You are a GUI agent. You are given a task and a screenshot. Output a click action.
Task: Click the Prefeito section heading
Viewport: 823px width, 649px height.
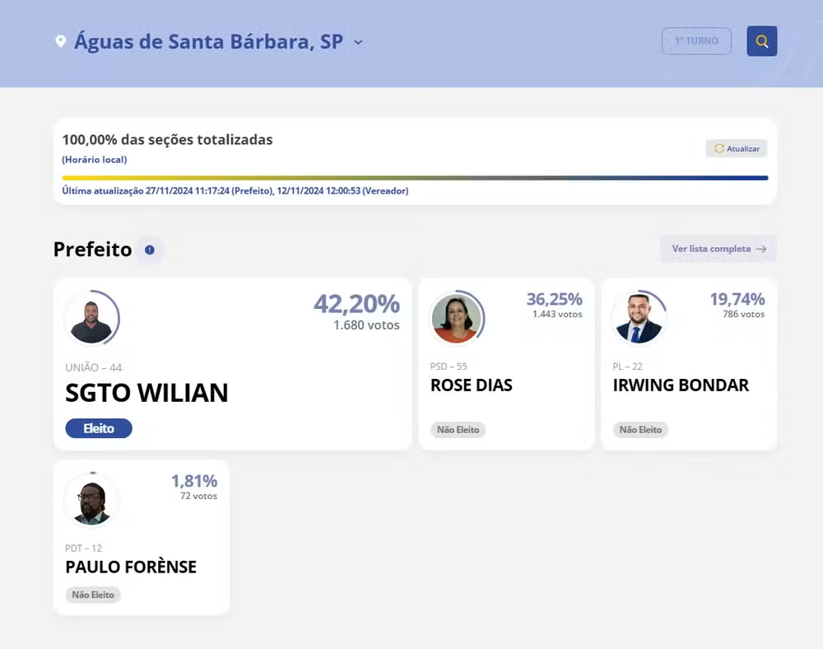(x=92, y=250)
